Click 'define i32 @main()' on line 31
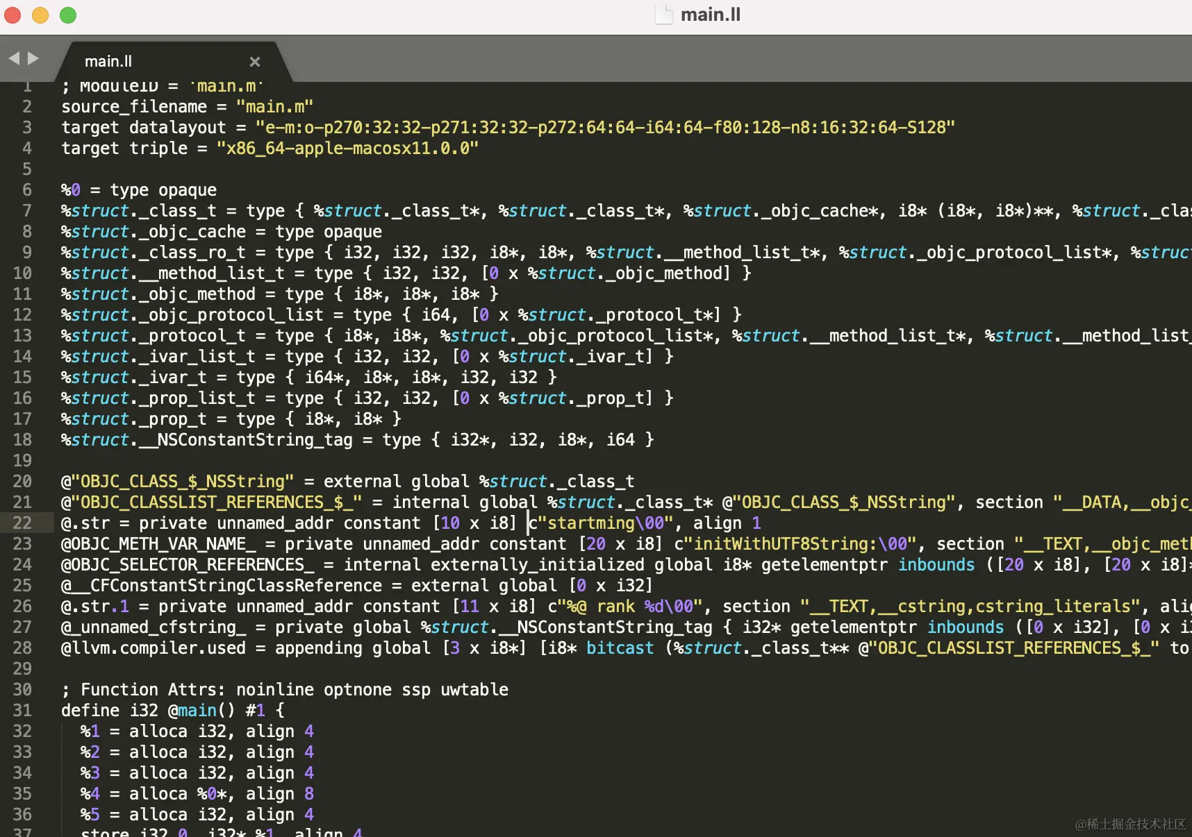 coord(149,711)
